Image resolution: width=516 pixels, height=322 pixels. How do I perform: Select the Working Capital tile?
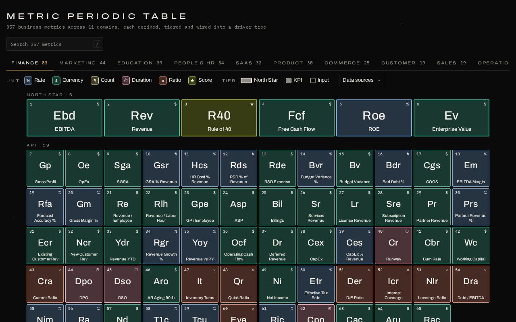click(x=471, y=246)
